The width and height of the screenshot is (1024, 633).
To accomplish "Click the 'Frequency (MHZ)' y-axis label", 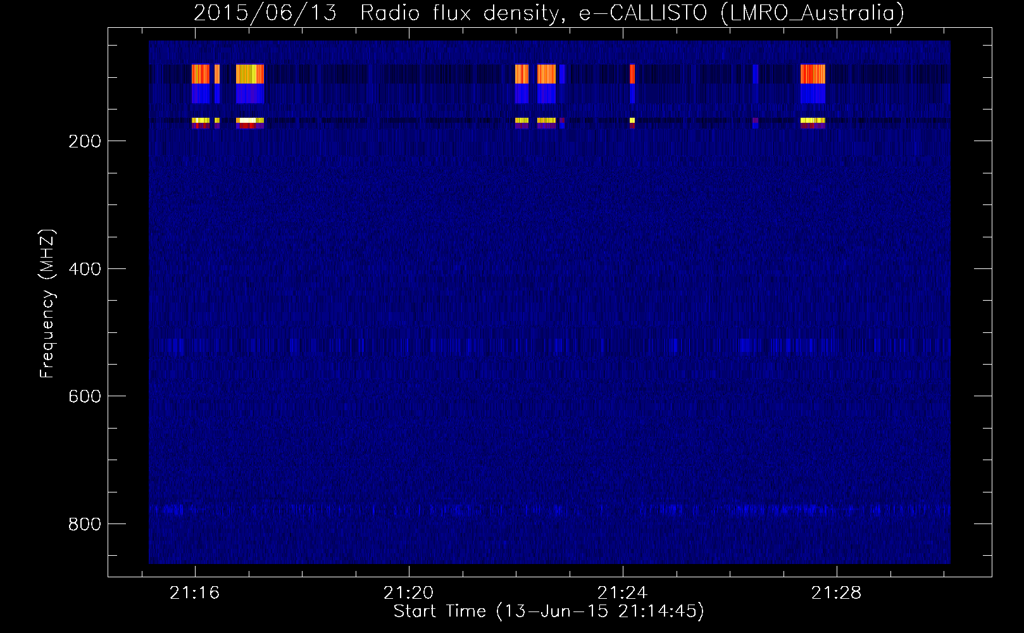I will coord(47,303).
